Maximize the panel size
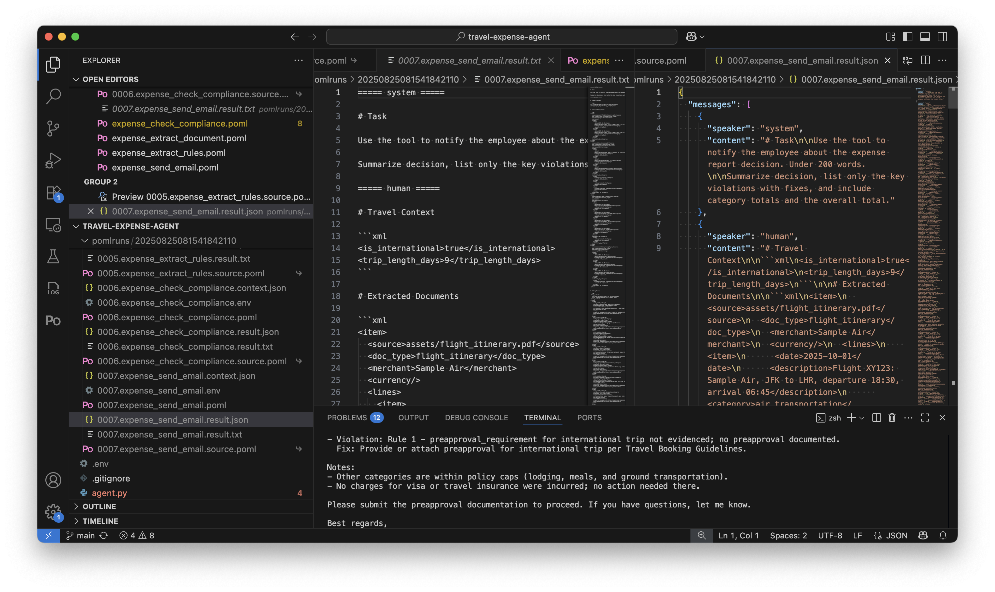Viewport: 995px width, 592px height. click(x=925, y=418)
